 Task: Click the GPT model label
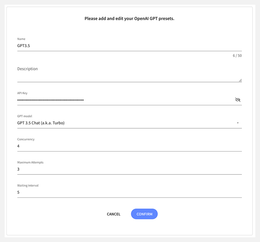tap(24, 116)
